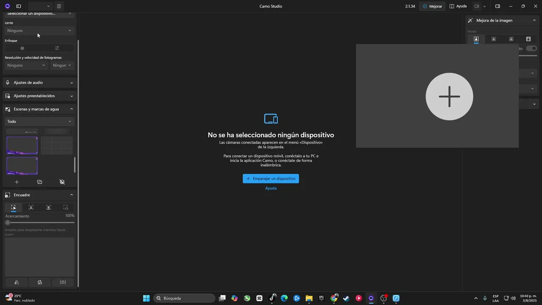This screenshot has height=305, width=542.
Task: Open the 'Seleccionar un dispositivo' dropdown
Action: coord(39,14)
